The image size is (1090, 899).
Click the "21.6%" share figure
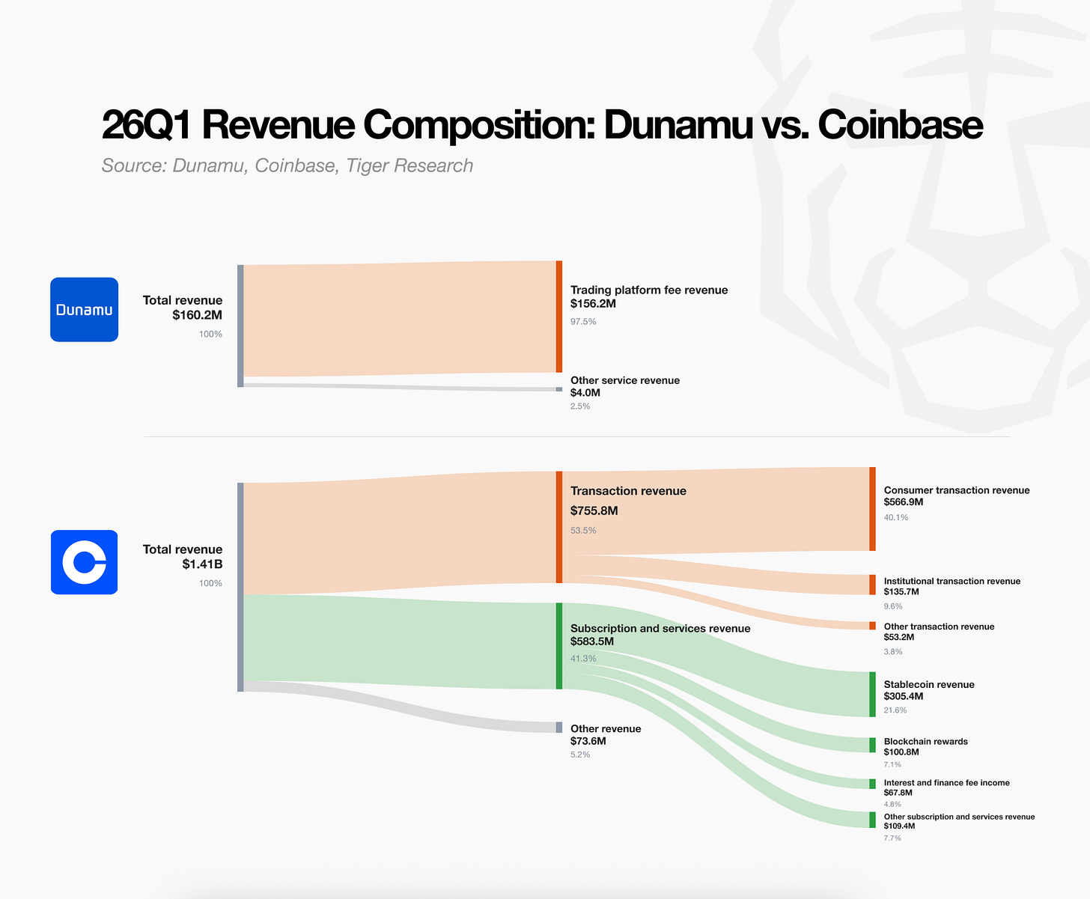(895, 710)
